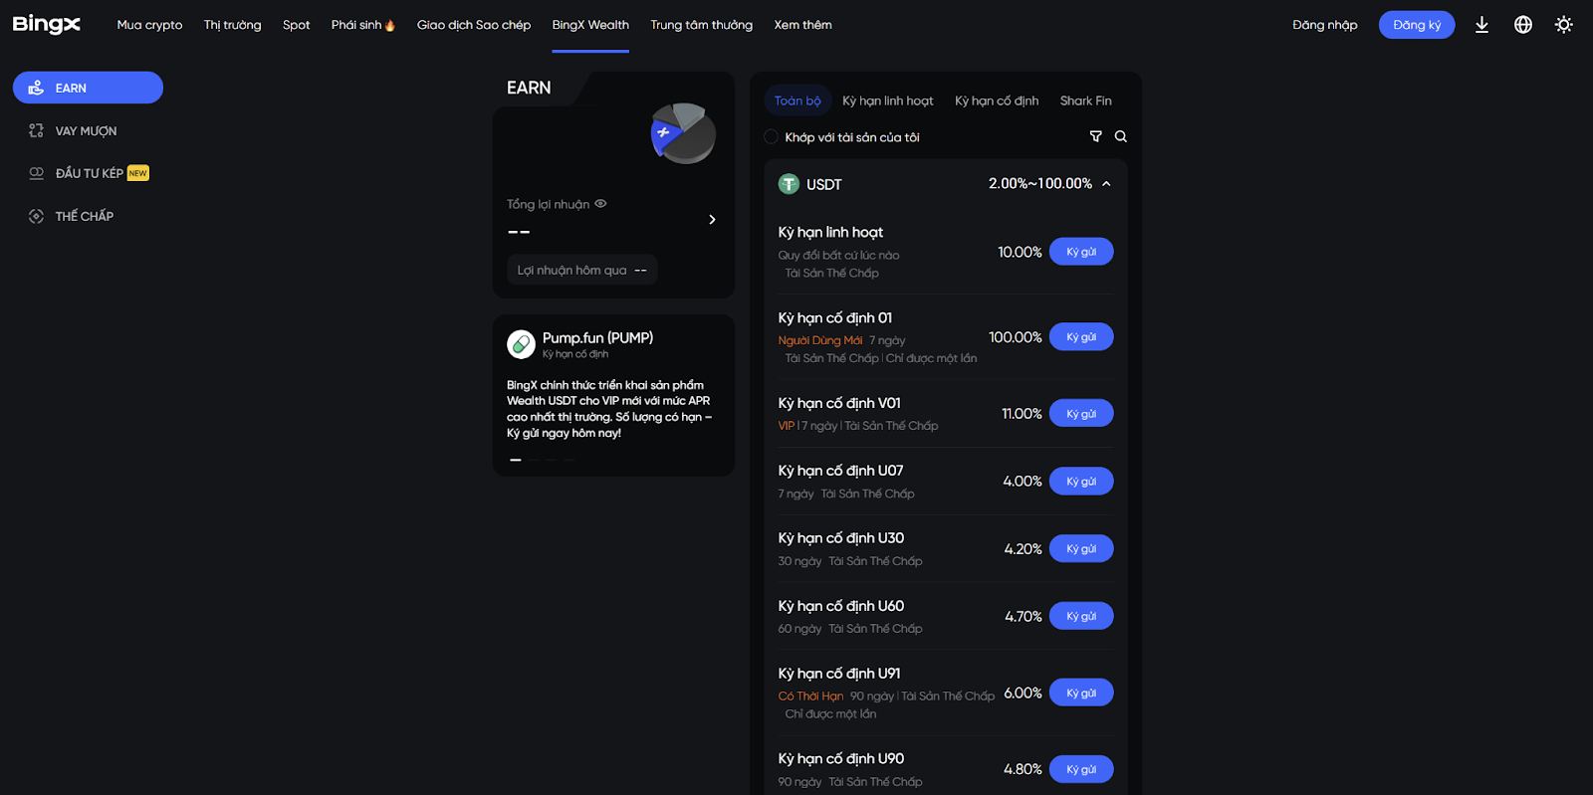This screenshot has width=1593, height=795.
Task: Open the language globe icon
Action: click(1523, 25)
